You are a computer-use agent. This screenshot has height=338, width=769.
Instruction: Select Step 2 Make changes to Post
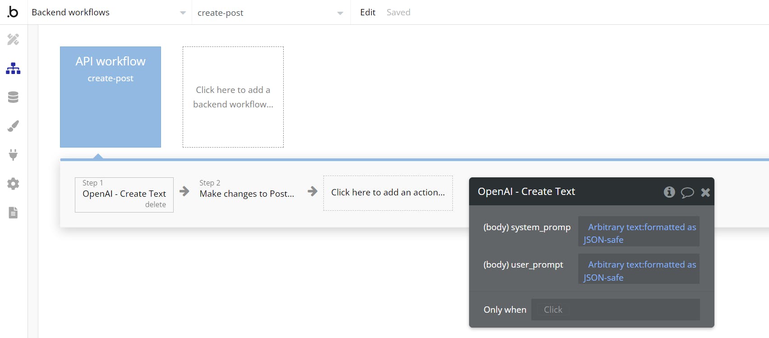coord(247,194)
